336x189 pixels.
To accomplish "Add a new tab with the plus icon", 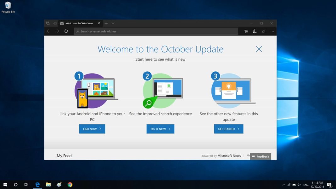I will tap(106, 23).
